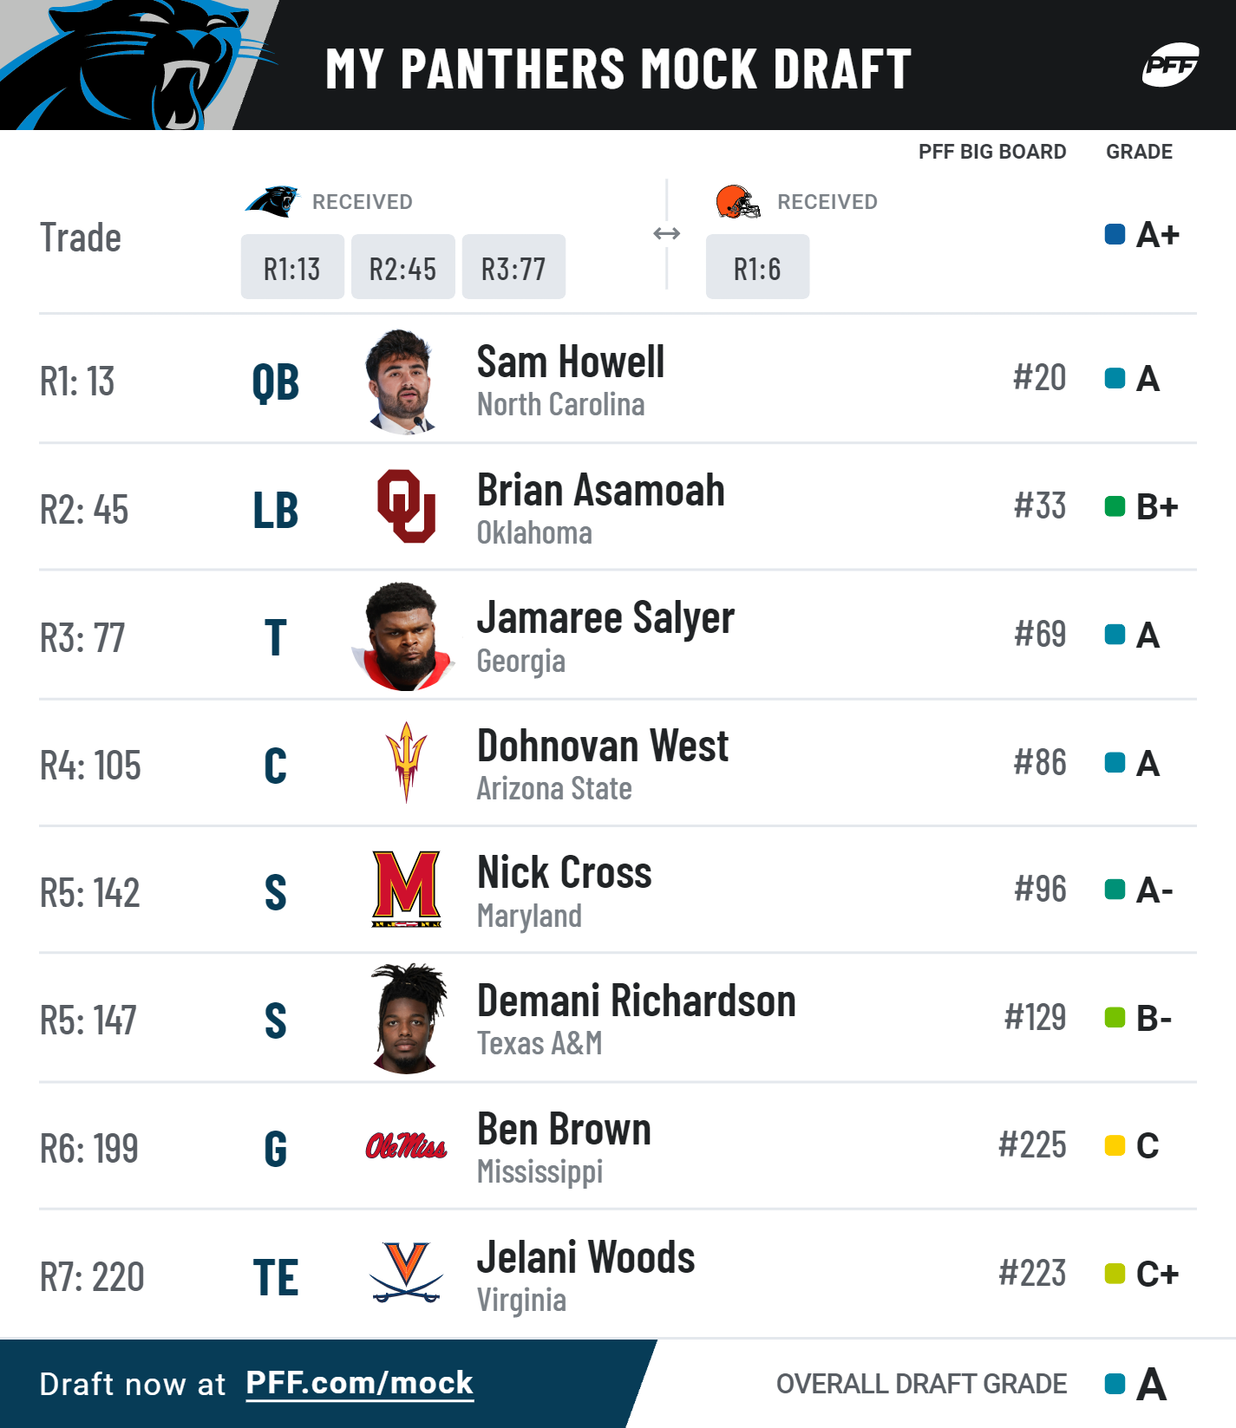Click Jamaree Salyer's headshot photo

(x=403, y=636)
